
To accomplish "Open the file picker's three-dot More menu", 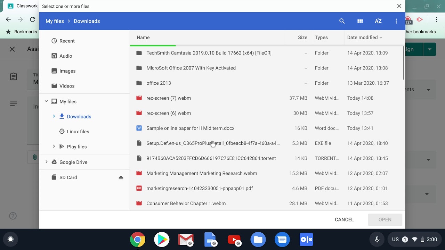I will (x=396, y=21).
